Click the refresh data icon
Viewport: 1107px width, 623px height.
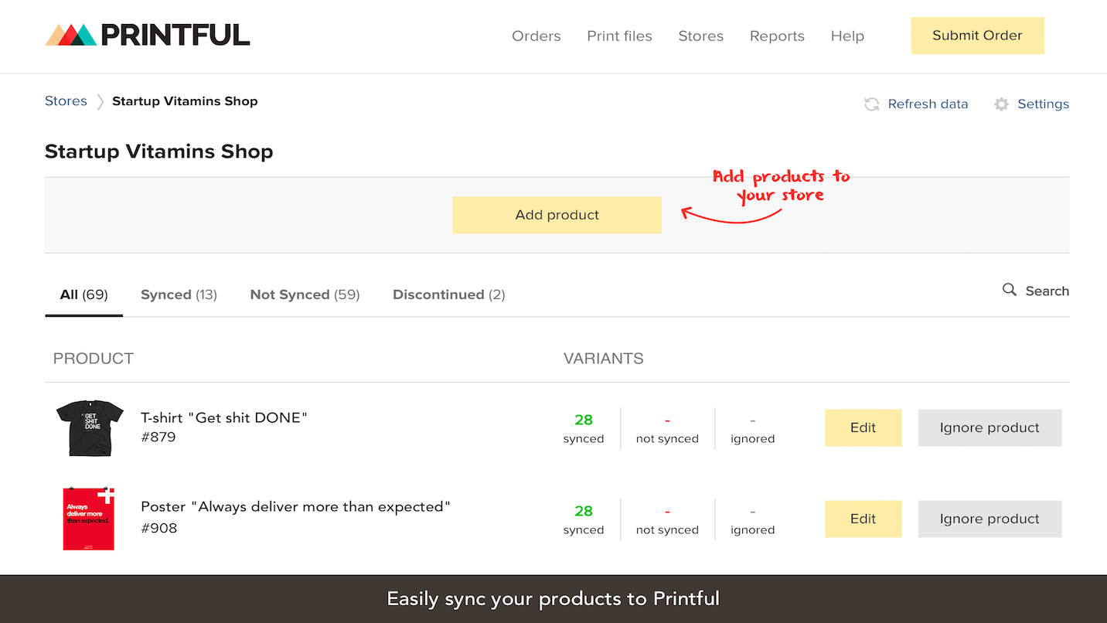click(x=871, y=104)
